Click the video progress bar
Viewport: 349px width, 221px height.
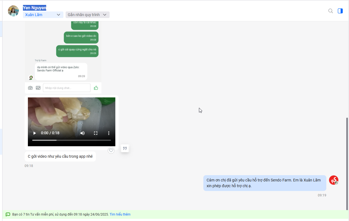(72, 140)
